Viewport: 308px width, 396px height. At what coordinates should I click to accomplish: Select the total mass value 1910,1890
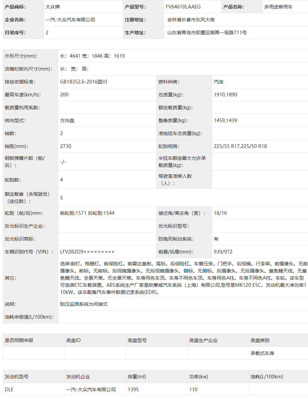click(225, 95)
